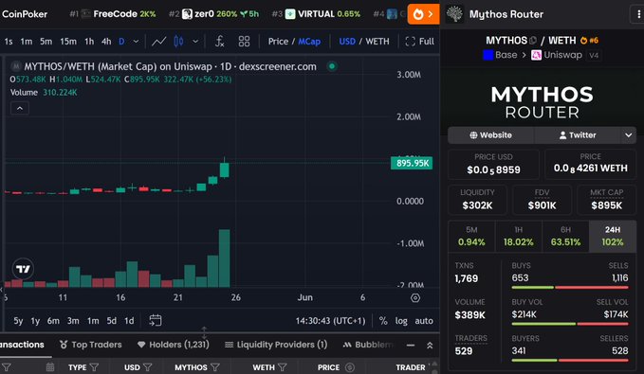Click the Mythos Router logo icon
The height and width of the screenshot is (374, 644).
[x=454, y=14]
